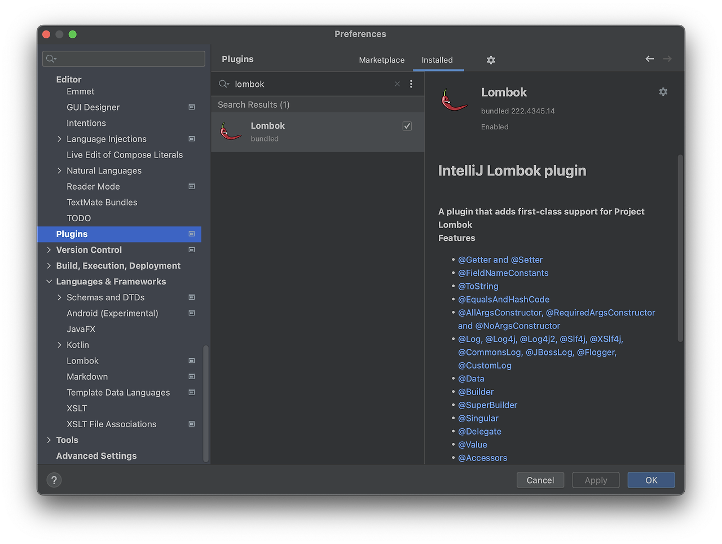Click the Lombok chili pepper icon in results
Viewport: 722px width, 544px height.
click(231, 131)
